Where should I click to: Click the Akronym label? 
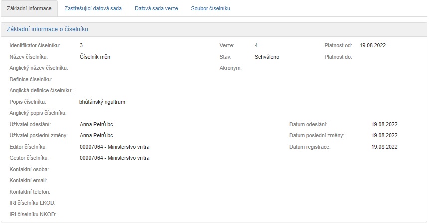click(x=230, y=68)
